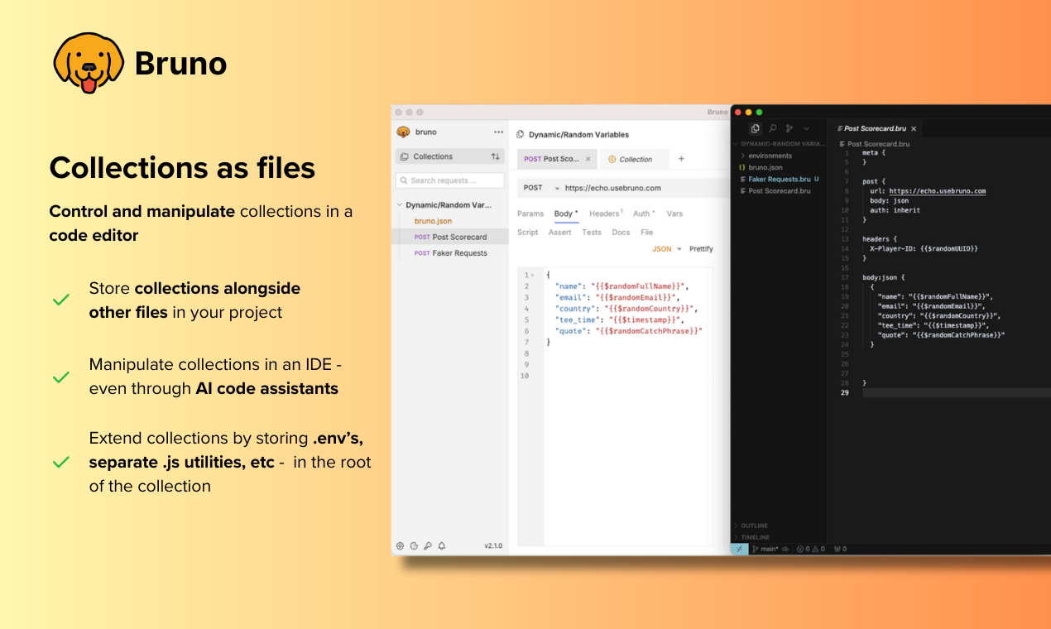Screen dimensions: 1051x629
Task: Add a new request tab with plus
Action: tap(681, 159)
